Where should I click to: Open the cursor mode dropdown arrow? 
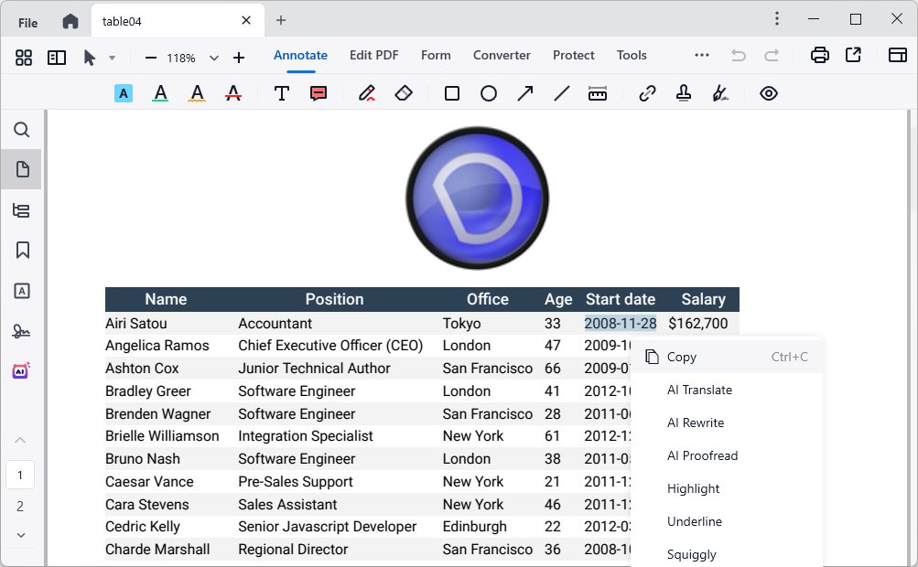(112, 58)
